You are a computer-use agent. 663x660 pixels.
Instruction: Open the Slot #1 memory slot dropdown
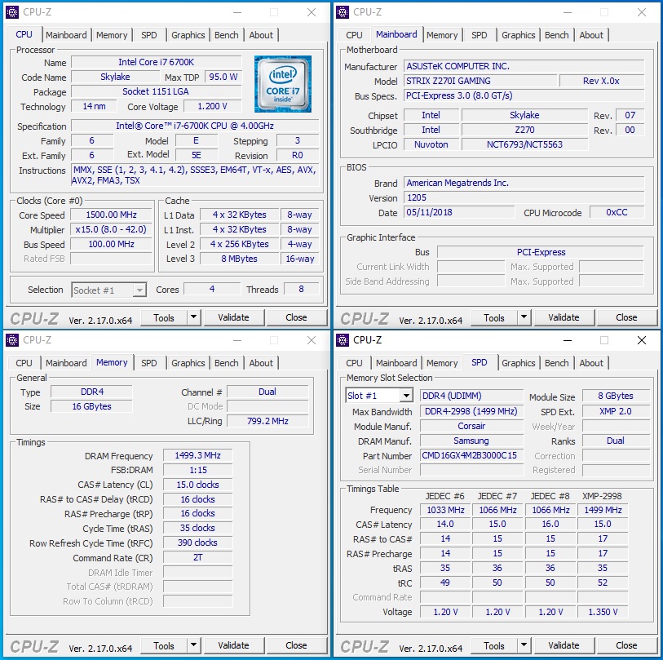[378, 396]
